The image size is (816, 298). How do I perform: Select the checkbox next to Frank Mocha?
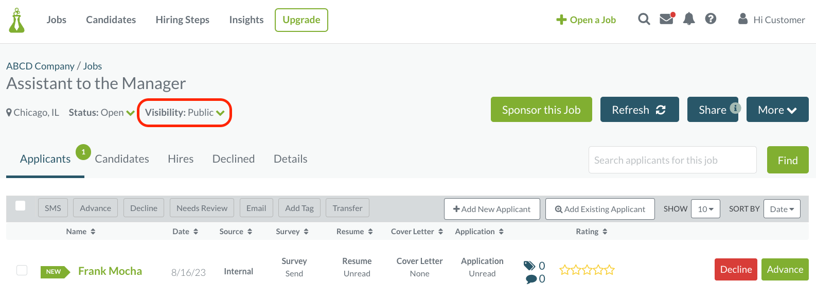coord(22,270)
